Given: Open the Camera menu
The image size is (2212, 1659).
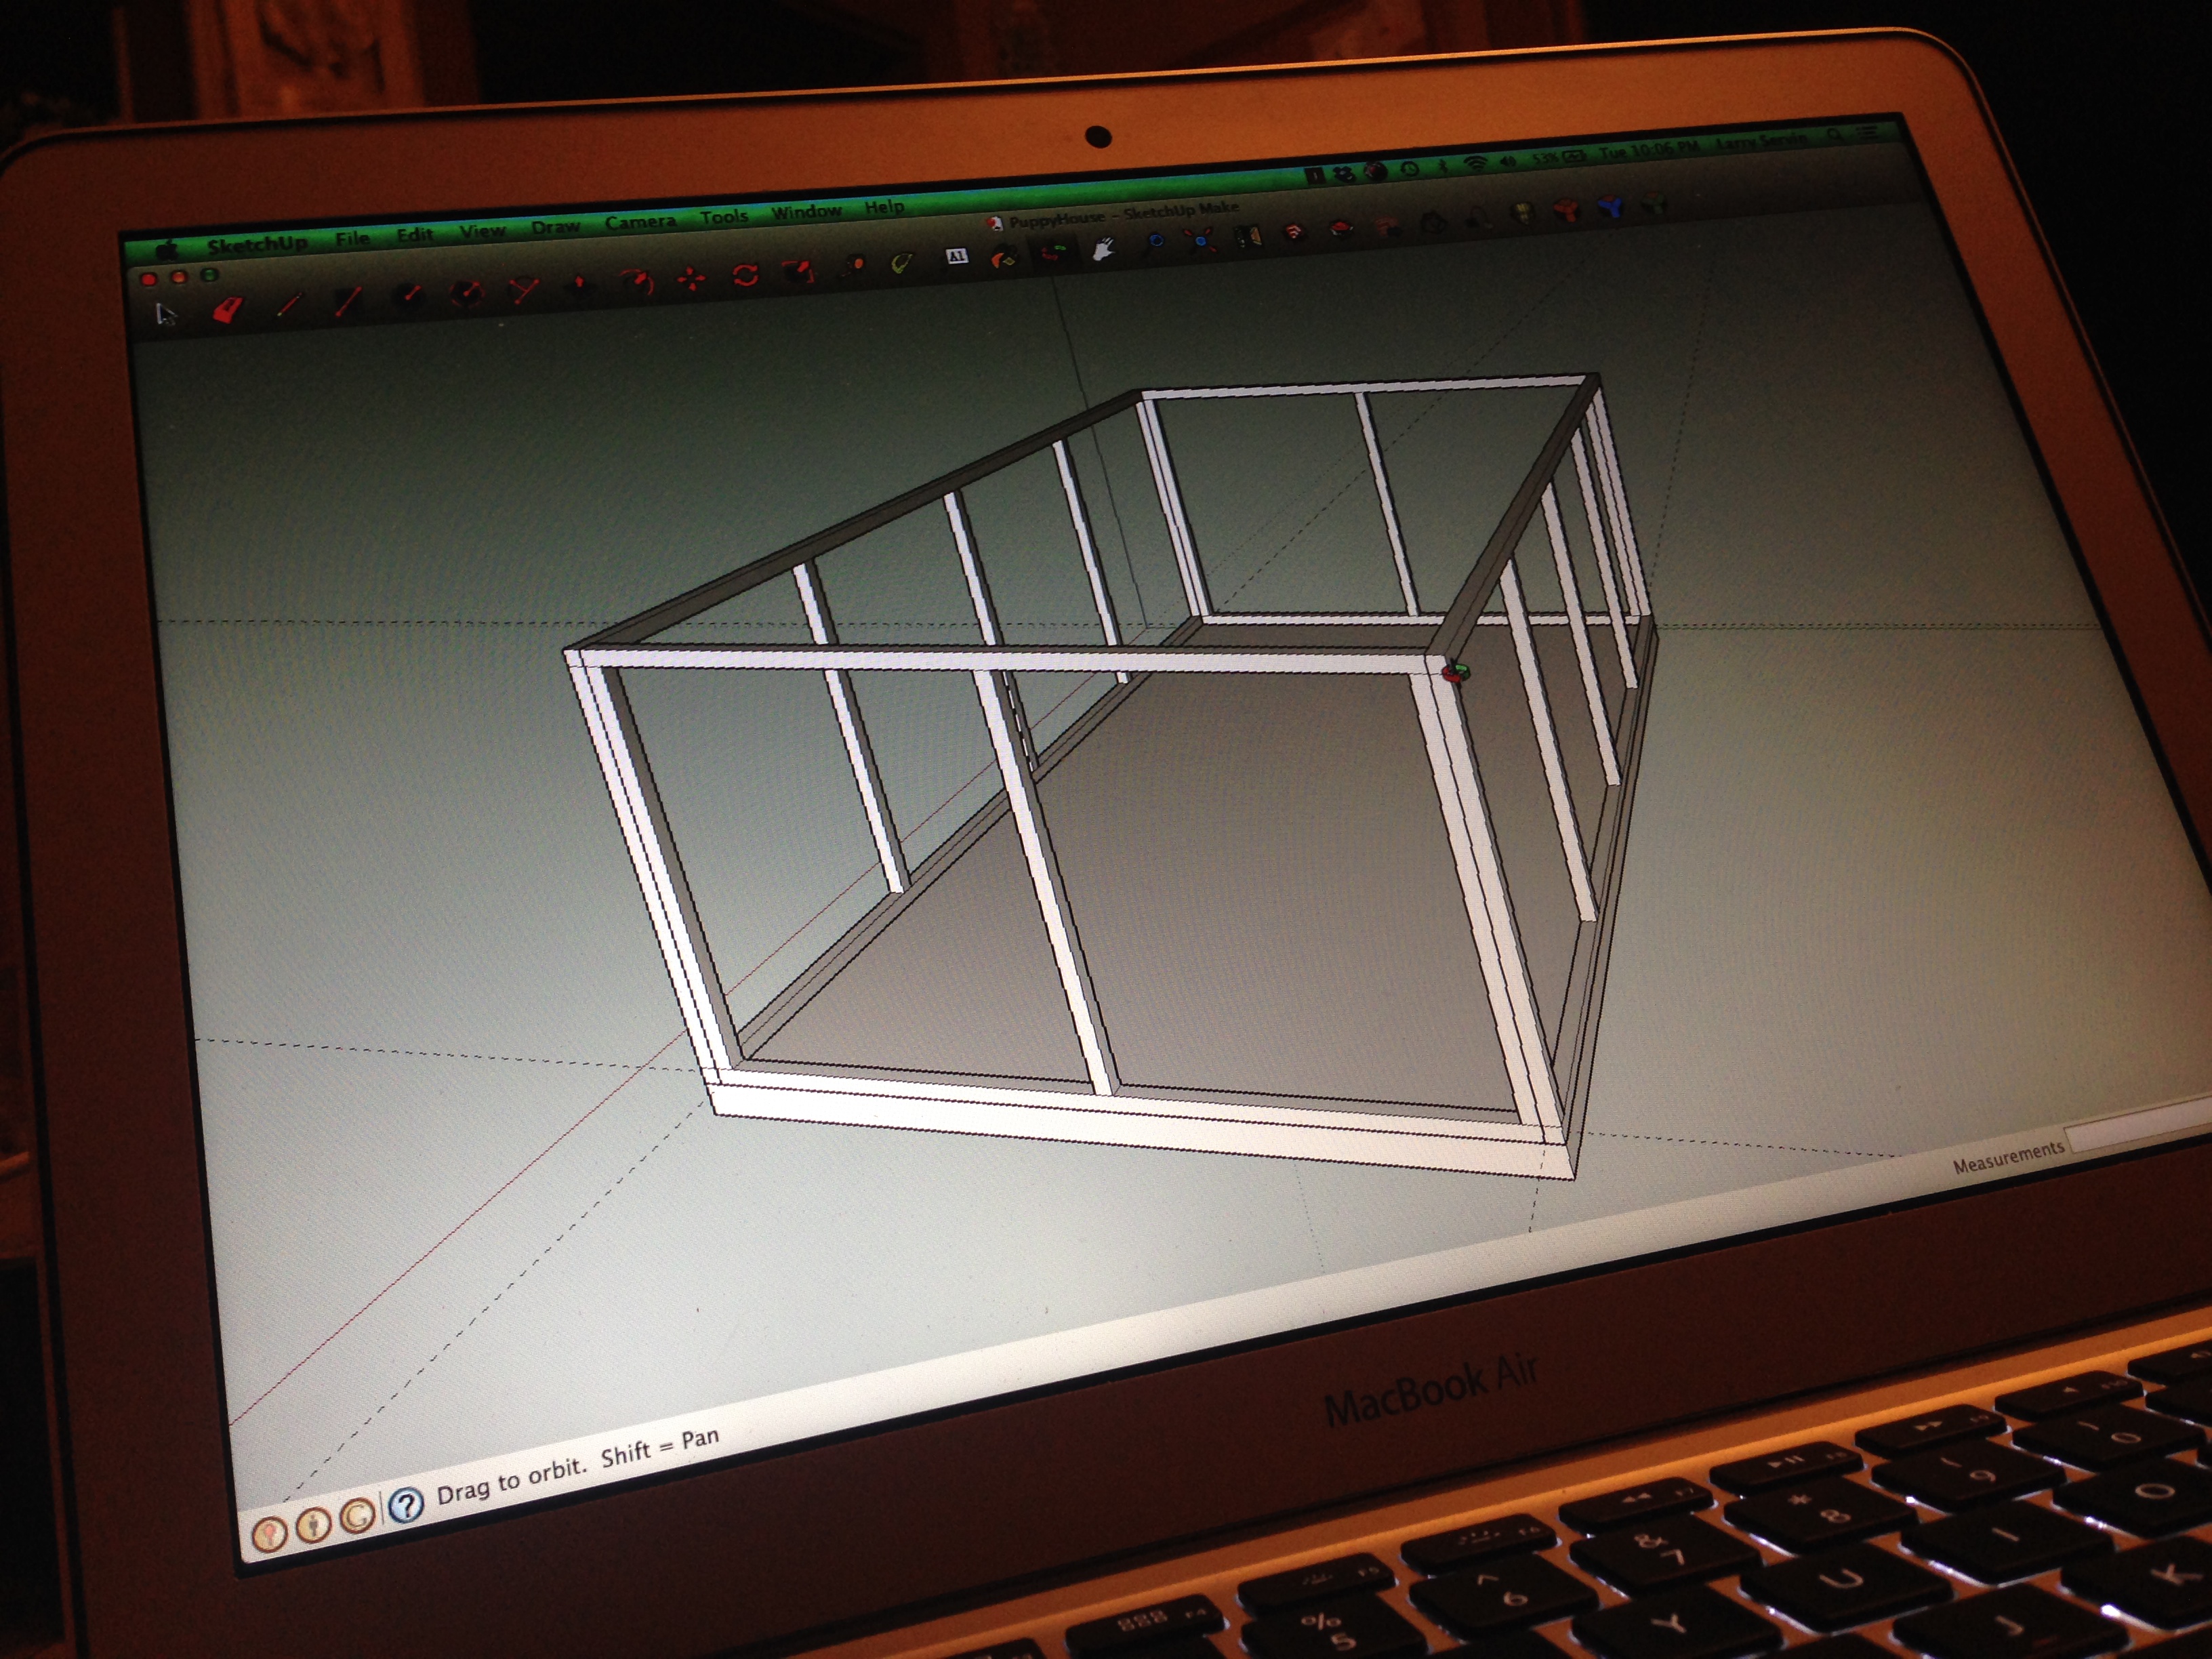Looking at the screenshot, I should [640, 221].
